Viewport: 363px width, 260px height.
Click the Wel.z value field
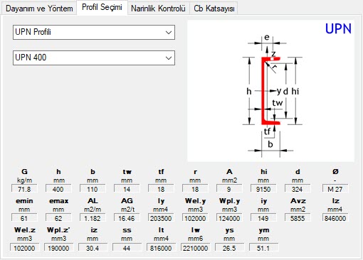tap(24, 248)
